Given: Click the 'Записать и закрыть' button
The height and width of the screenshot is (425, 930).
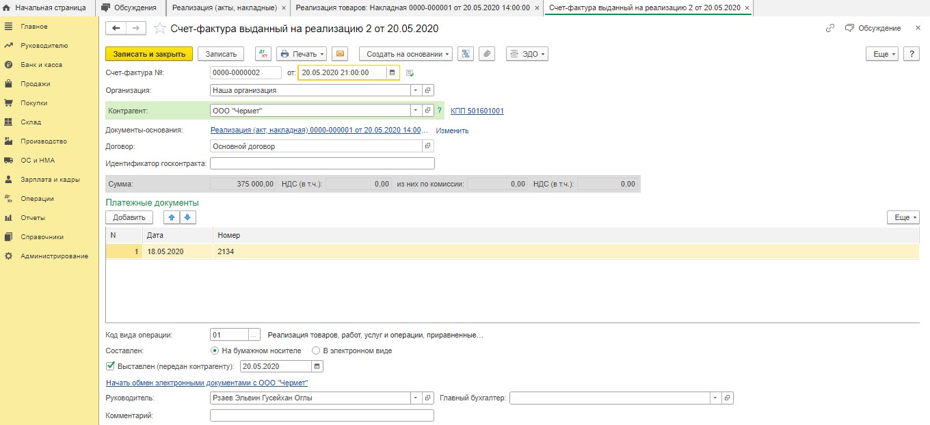Looking at the screenshot, I should (149, 54).
